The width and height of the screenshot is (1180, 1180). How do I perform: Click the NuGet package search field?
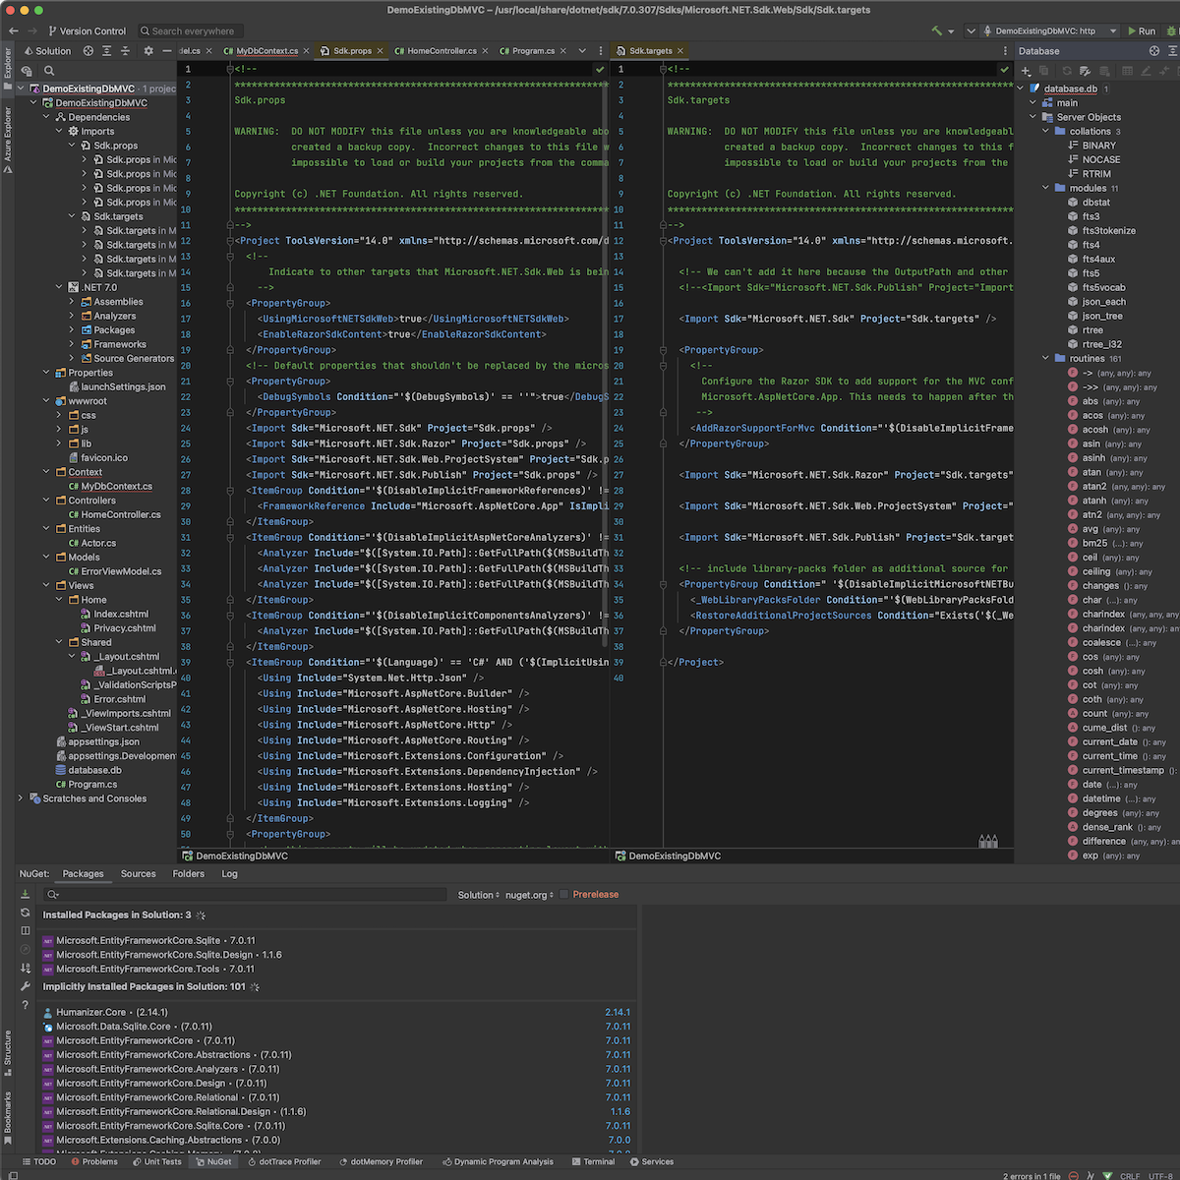pos(246,895)
